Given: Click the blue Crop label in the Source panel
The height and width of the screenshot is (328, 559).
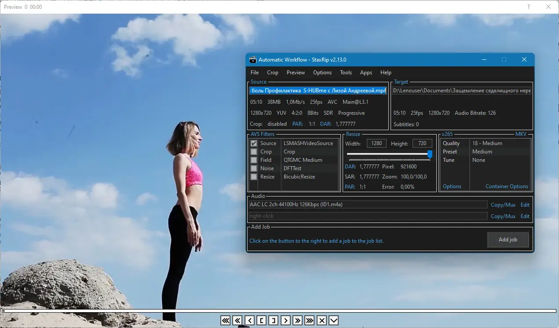Looking at the screenshot, I should (256, 124).
